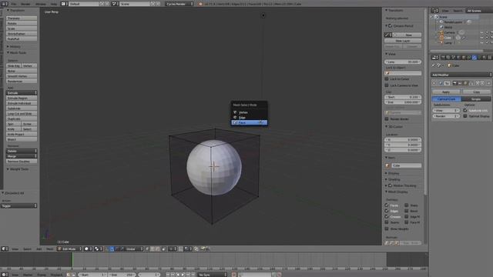Click the 3D viewport editor type icon
Screen dimensions: 493x277
click(x=5, y=249)
